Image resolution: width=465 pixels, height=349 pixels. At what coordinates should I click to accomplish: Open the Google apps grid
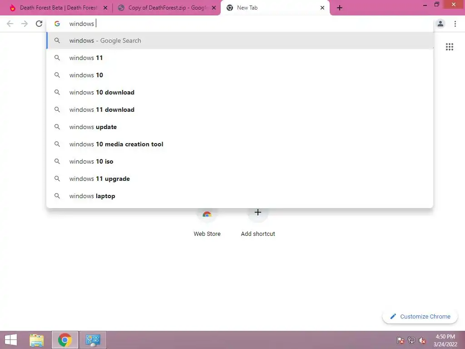pos(449,47)
